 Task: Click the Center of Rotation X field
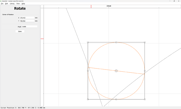27,18
